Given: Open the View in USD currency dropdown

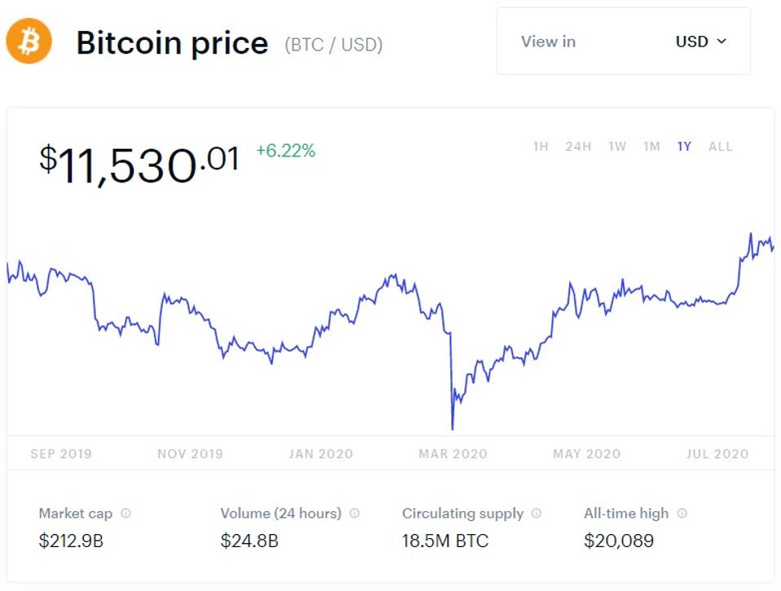Looking at the screenshot, I should click(x=623, y=42).
